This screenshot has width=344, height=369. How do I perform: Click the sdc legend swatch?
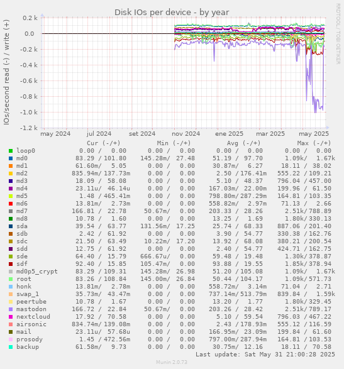[11, 241]
